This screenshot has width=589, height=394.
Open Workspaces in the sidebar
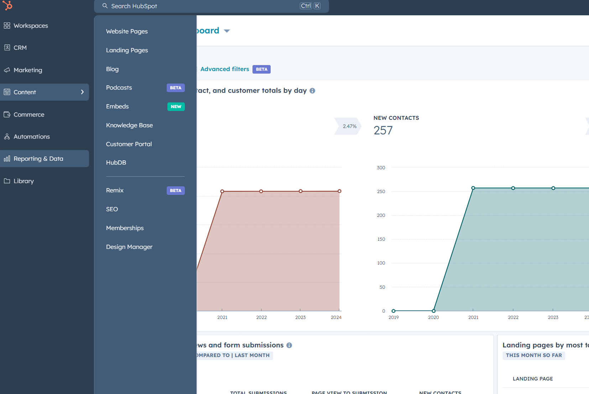[45, 26]
